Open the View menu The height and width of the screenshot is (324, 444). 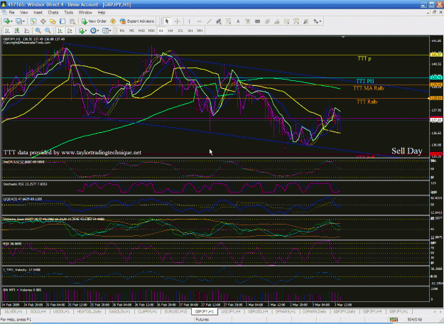coord(23,13)
